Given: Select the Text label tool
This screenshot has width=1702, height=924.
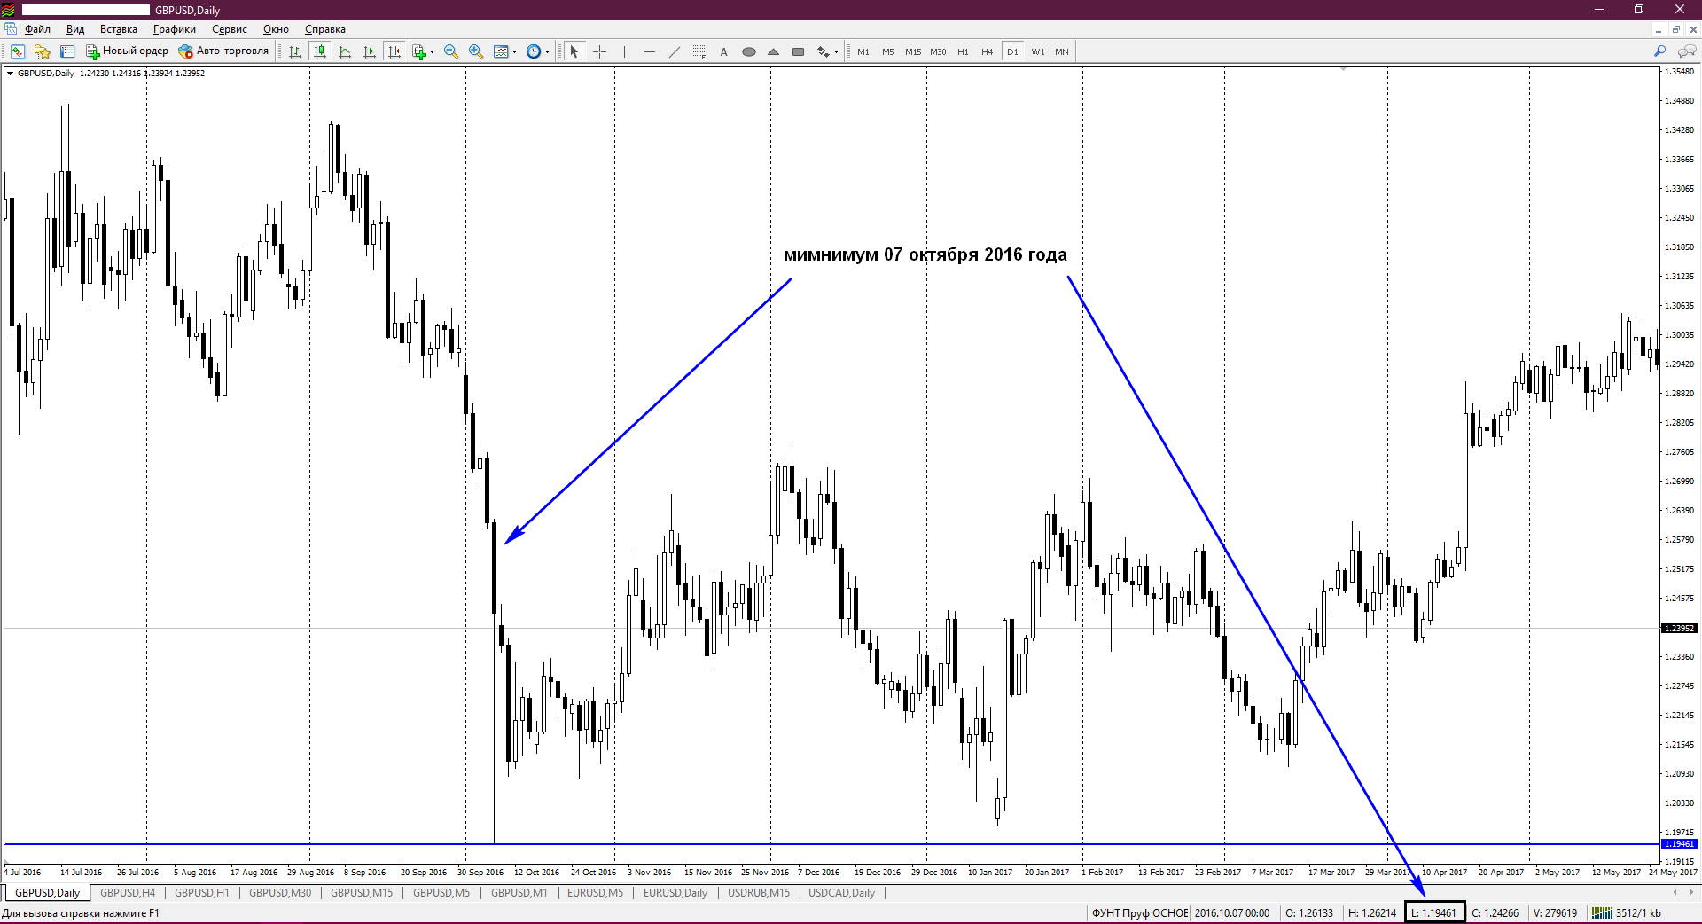Looking at the screenshot, I should pos(723,51).
